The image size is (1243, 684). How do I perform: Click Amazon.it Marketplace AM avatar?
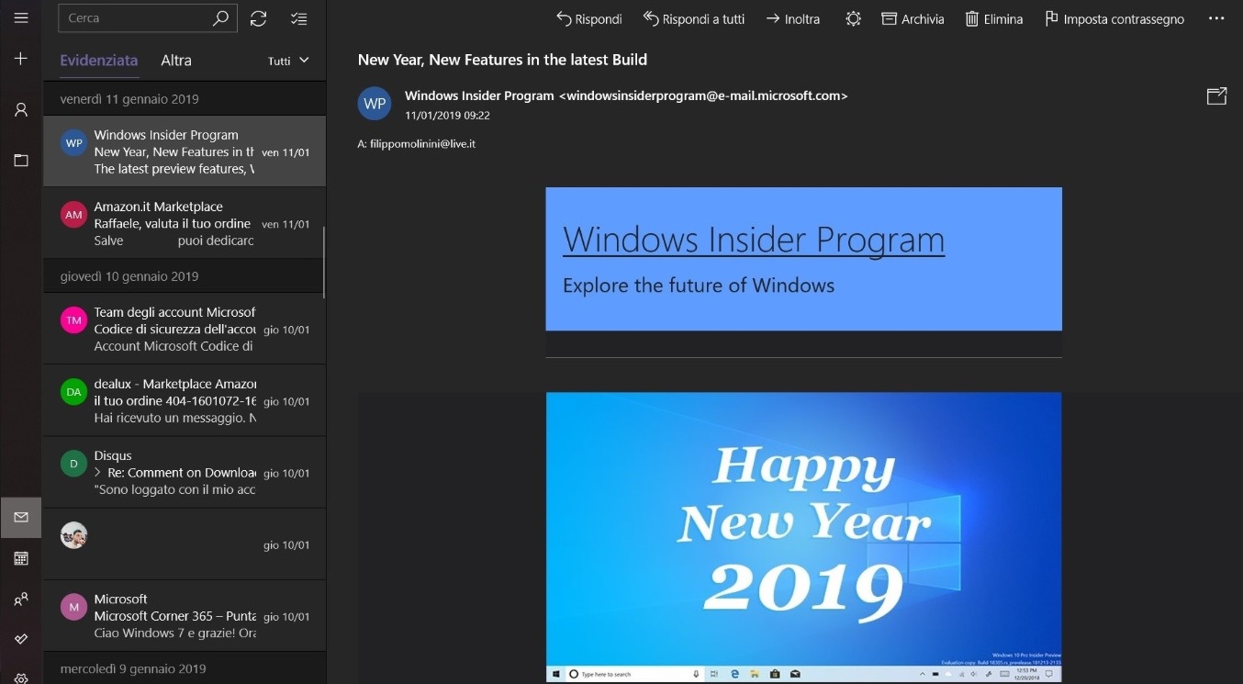click(73, 215)
